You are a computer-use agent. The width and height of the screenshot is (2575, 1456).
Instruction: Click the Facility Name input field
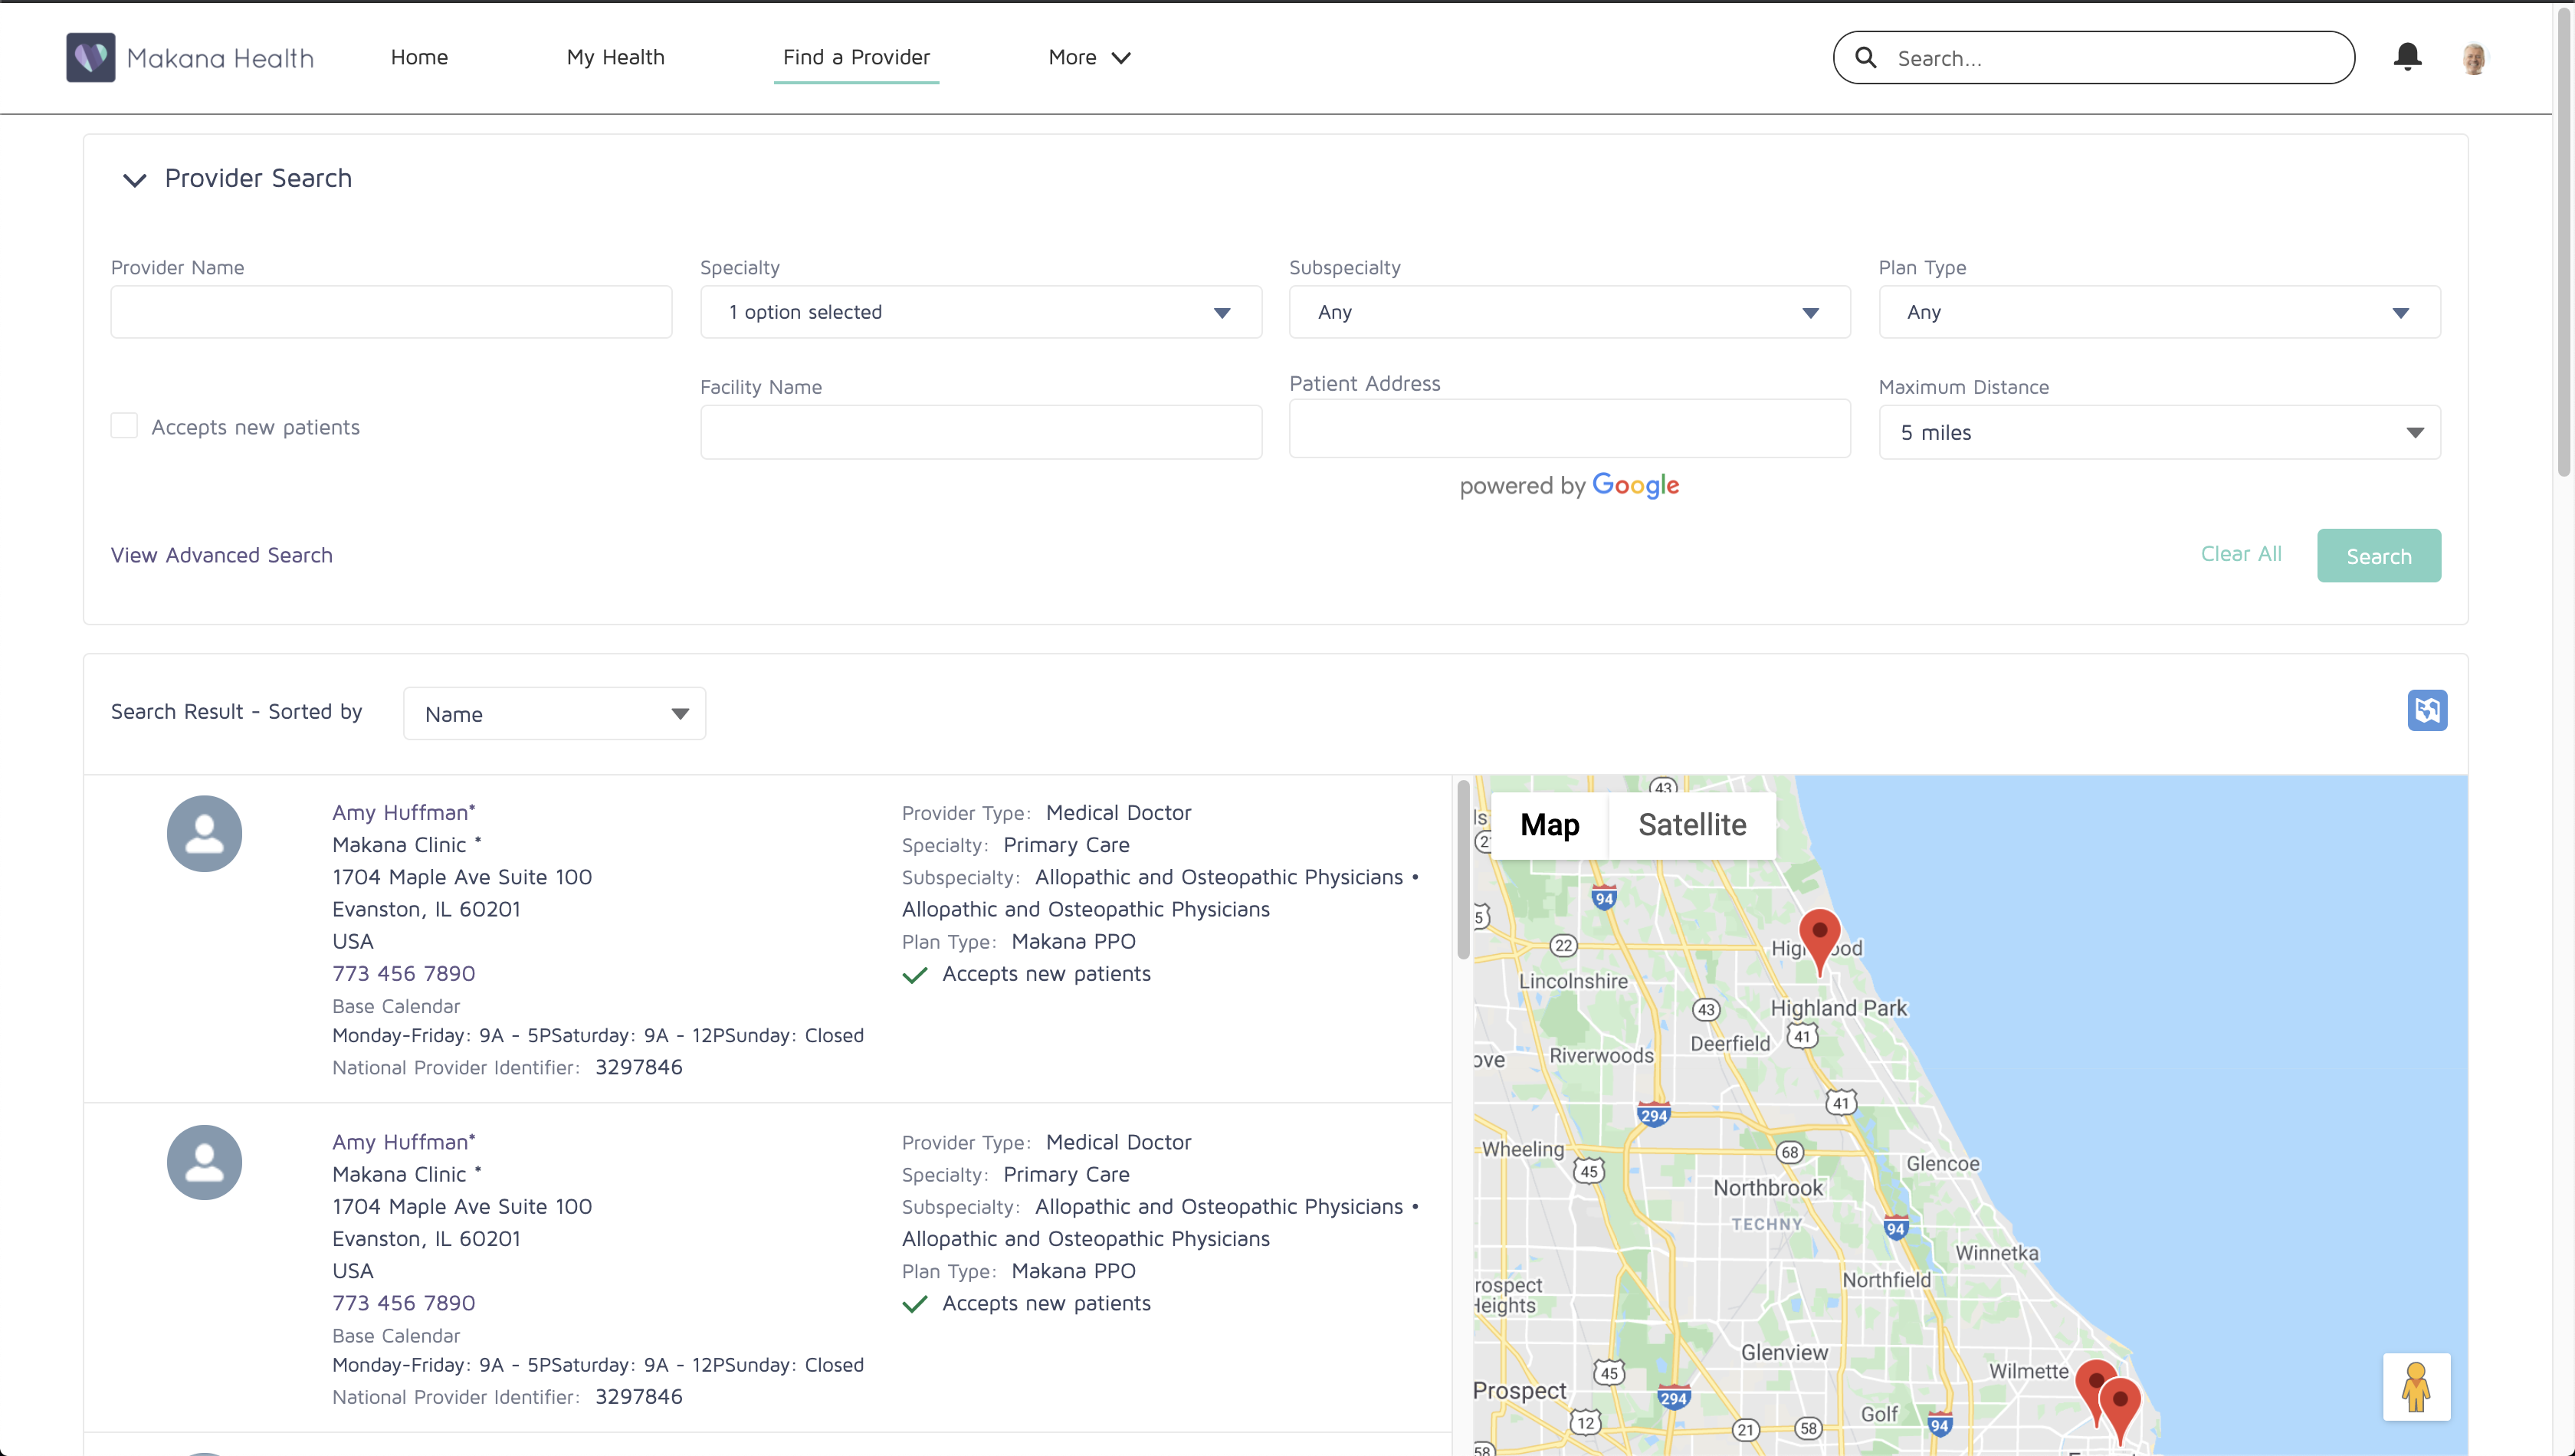981,432
